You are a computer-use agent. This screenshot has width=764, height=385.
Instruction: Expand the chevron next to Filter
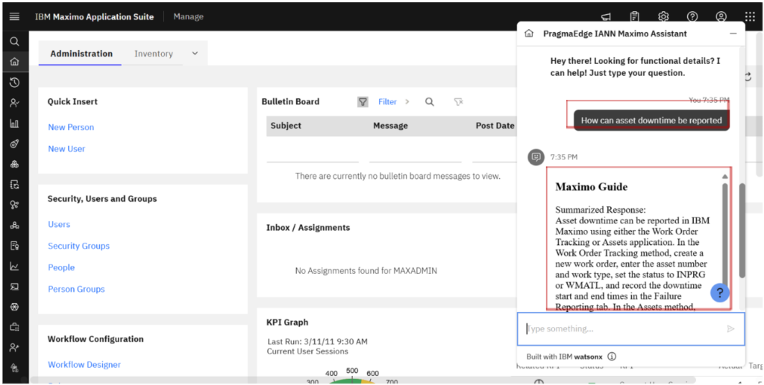[407, 101]
